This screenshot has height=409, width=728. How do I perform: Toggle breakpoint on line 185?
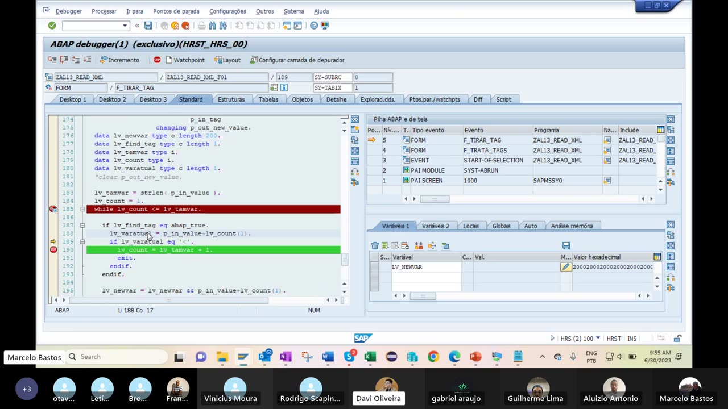[x=53, y=209]
